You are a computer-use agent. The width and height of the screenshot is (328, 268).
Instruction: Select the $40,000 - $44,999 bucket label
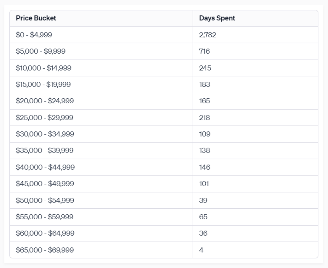[x=45, y=167]
